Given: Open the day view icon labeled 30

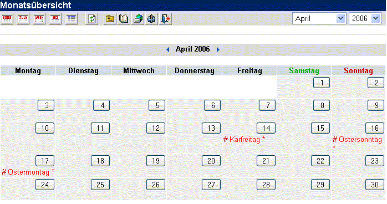Looking at the screenshot, I should tap(55, 19).
